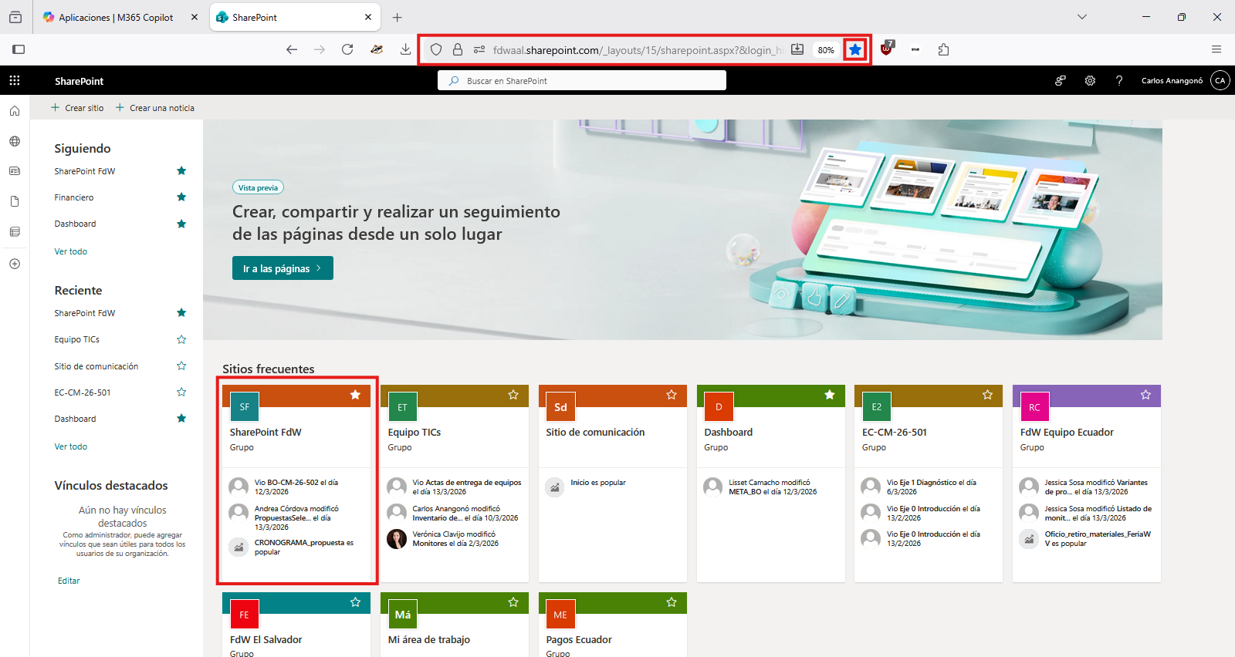Open Mi área de trabajo card
The width and height of the screenshot is (1235, 657).
pos(429,639)
